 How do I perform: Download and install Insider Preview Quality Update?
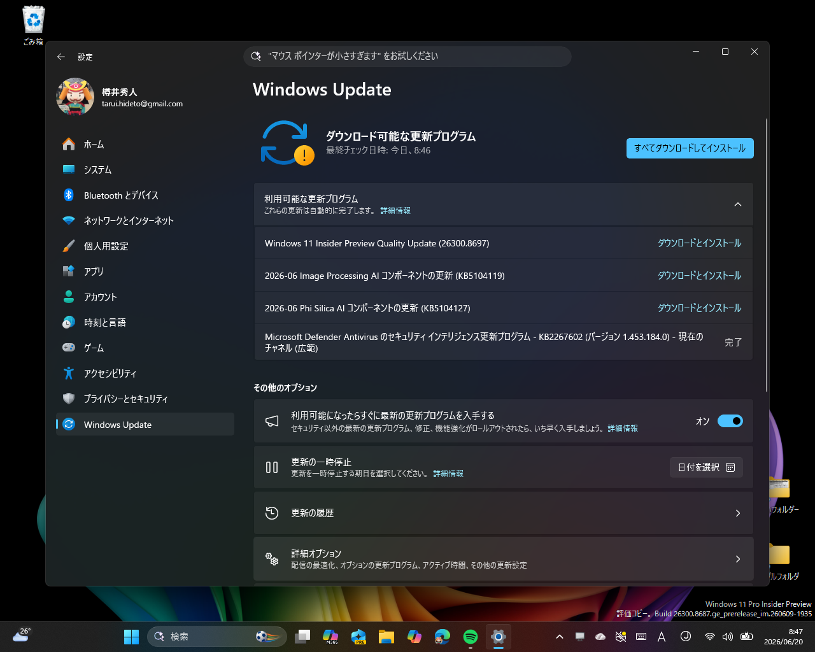tap(699, 243)
